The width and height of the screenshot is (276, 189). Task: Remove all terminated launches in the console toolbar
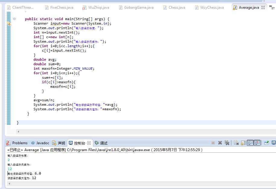point(227,143)
